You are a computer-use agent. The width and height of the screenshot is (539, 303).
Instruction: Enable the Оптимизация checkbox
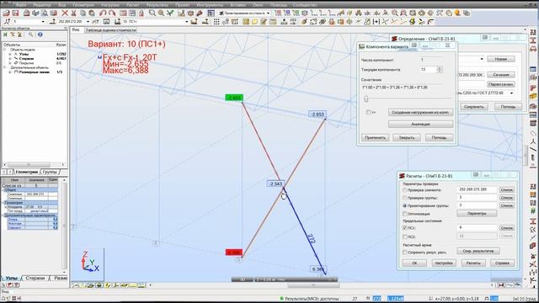[x=405, y=214]
